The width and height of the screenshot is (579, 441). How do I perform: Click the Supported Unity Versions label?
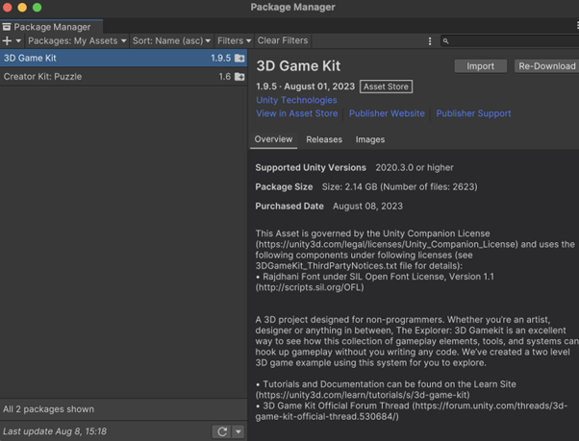click(x=311, y=168)
